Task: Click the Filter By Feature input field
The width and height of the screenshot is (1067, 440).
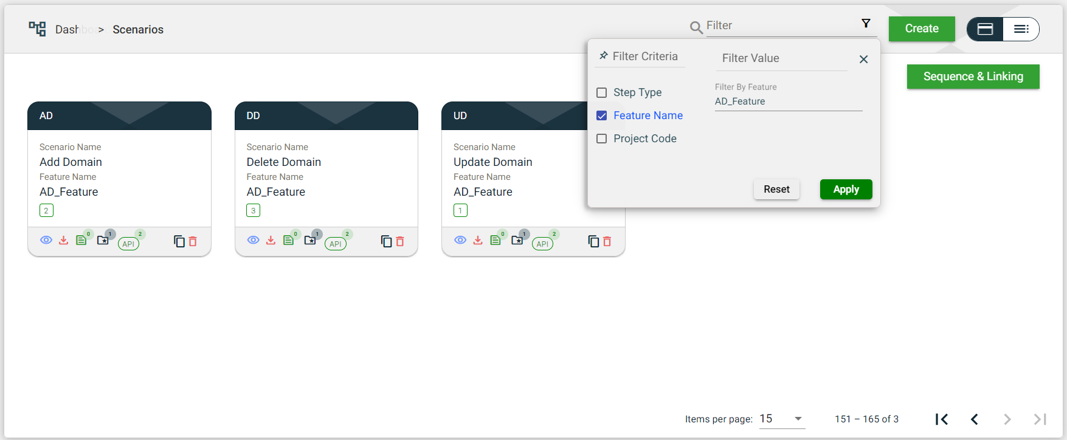Action: [x=788, y=101]
